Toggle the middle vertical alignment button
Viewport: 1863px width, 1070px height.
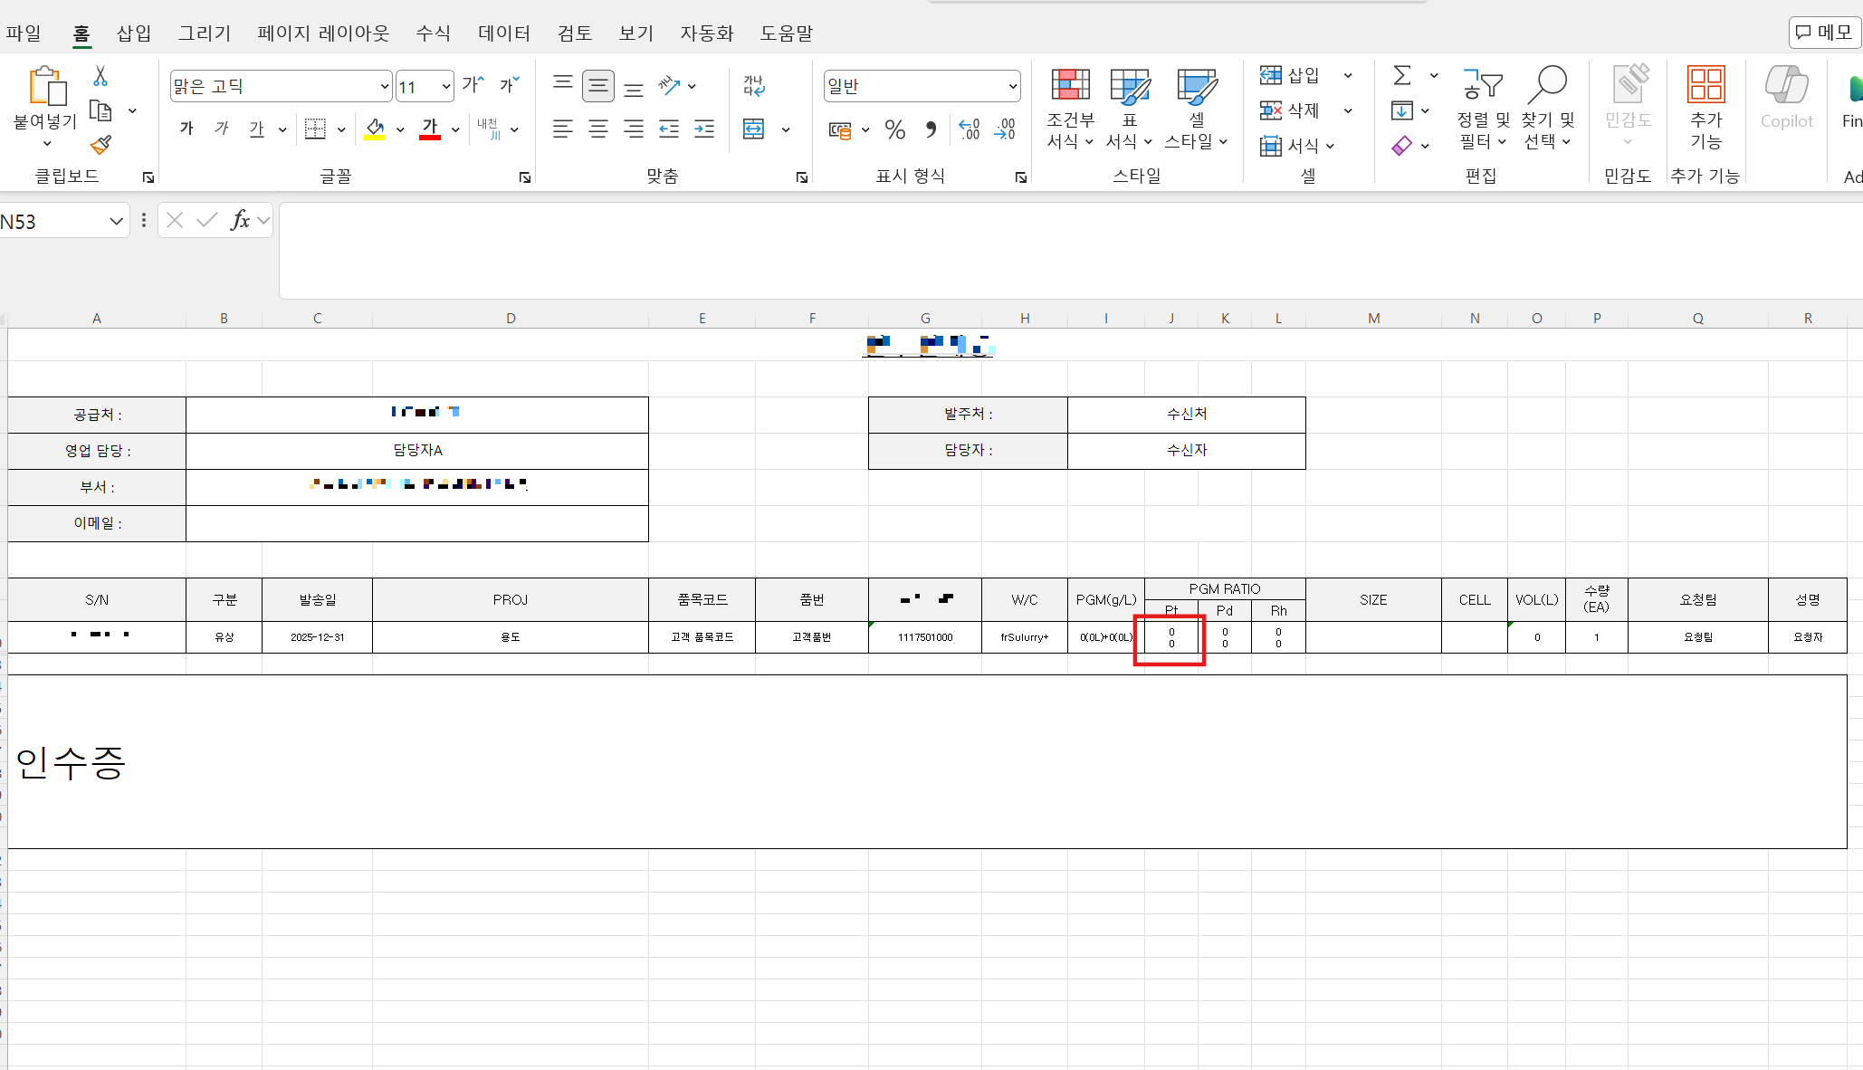[597, 86]
